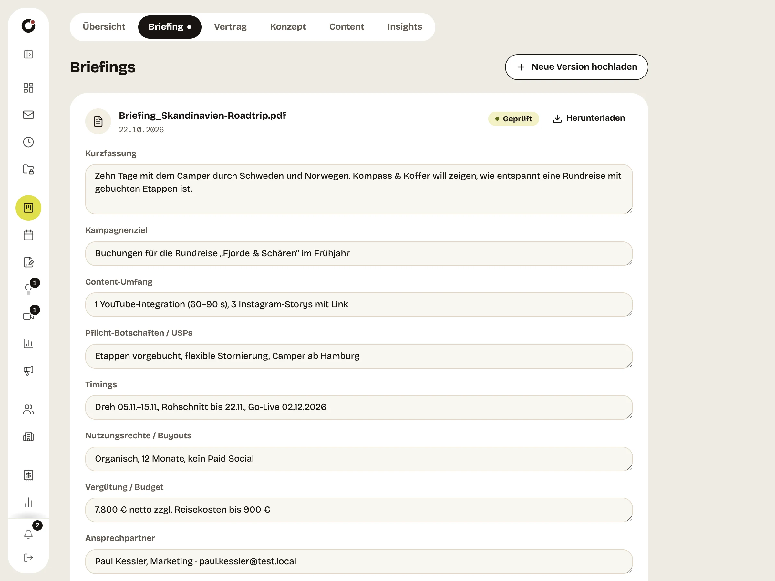
Task: Switch to the Insights tab
Action: pos(405,27)
